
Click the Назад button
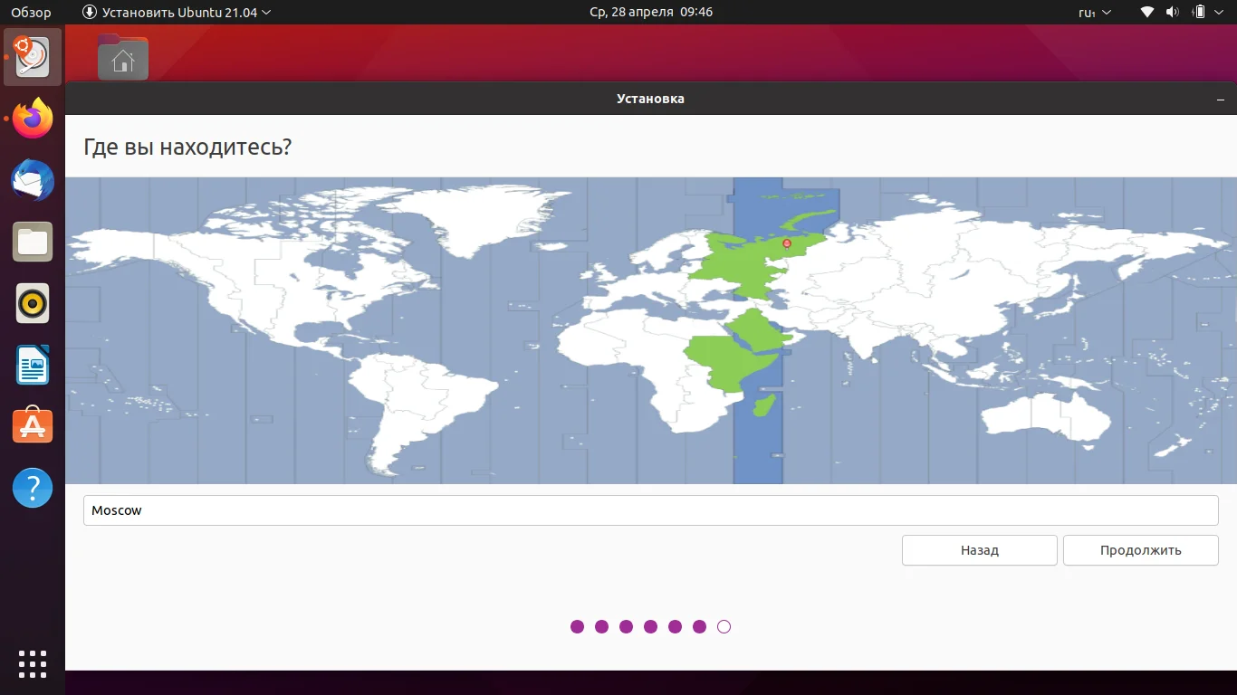pos(979,550)
